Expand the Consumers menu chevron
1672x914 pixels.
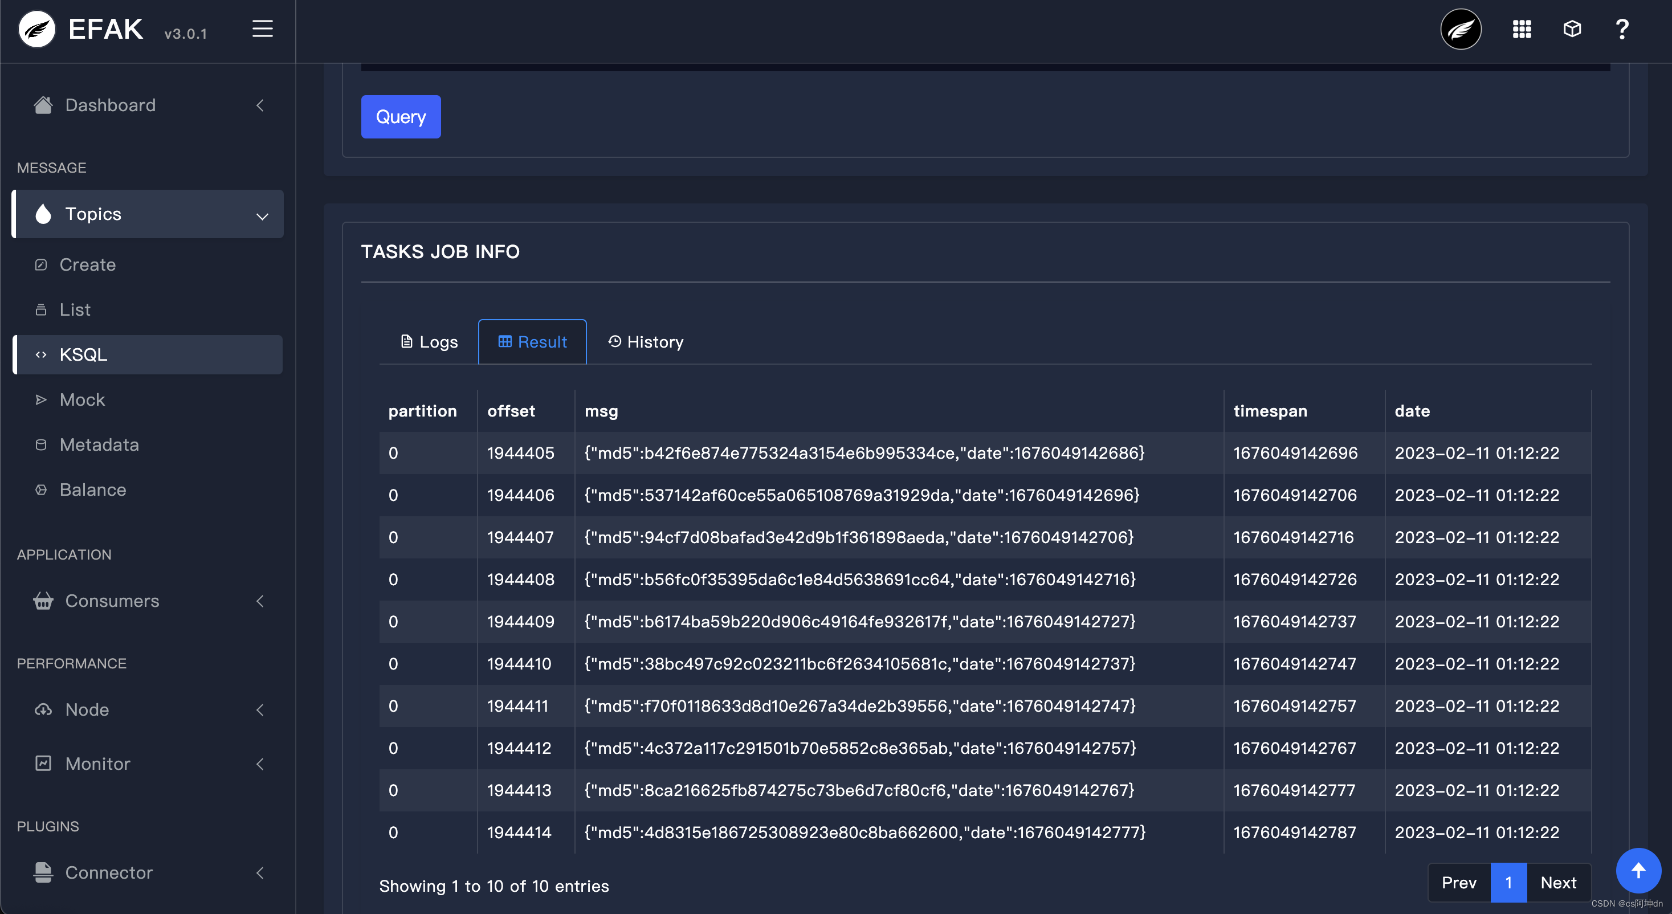pyautogui.click(x=260, y=601)
